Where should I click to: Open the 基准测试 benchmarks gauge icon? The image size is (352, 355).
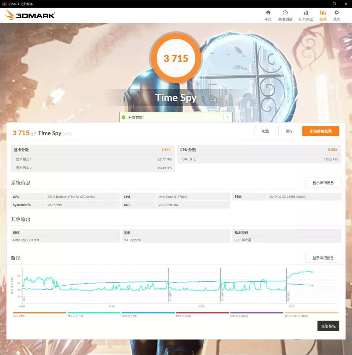285,13
